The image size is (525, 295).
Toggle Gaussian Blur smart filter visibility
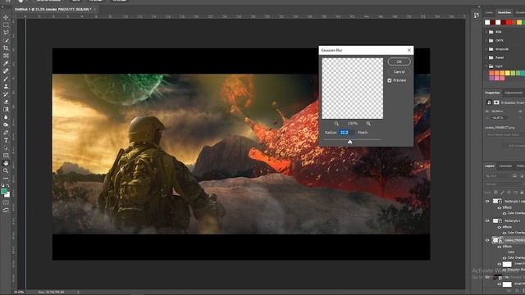(504, 270)
